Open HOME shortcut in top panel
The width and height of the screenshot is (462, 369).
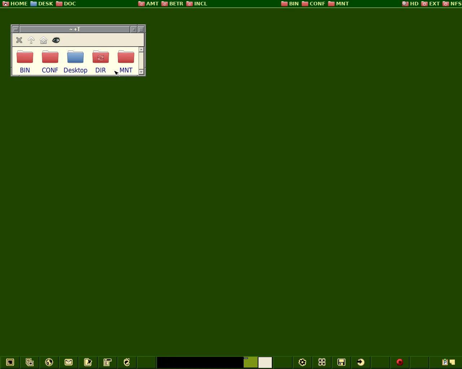tap(15, 4)
